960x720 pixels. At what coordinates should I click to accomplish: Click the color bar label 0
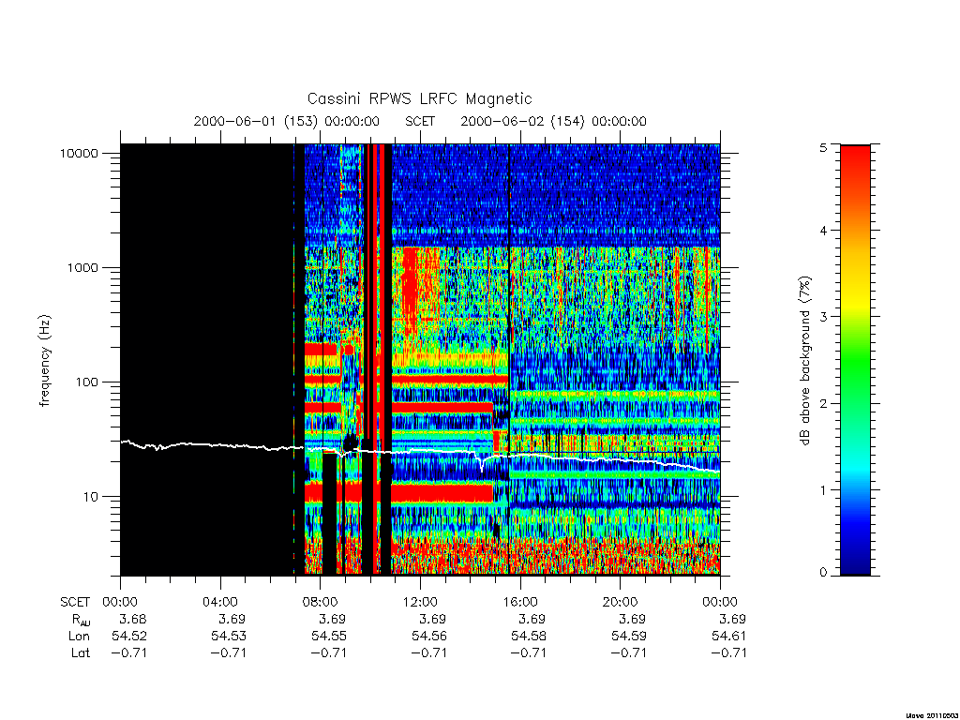click(823, 573)
